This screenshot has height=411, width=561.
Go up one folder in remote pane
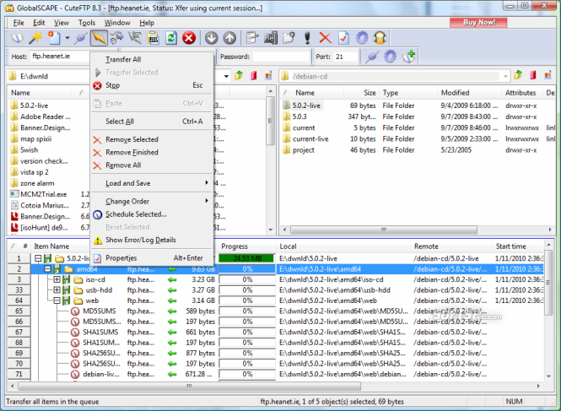pyautogui.click(x=518, y=75)
